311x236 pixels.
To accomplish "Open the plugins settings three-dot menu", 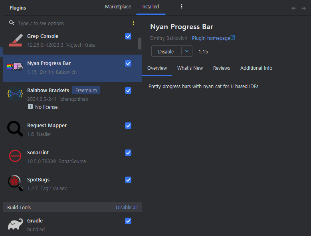I will (x=182, y=6).
